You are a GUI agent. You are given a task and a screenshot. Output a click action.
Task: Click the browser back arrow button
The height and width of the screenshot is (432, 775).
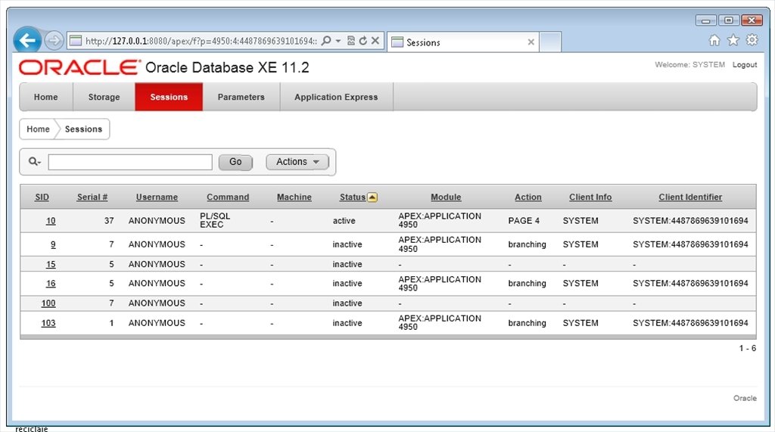coord(27,41)
